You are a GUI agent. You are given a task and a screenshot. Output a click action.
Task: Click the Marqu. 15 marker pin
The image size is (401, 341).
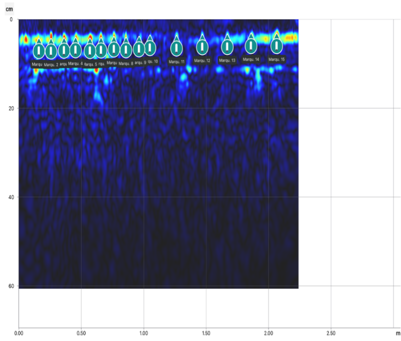click(277, 45)
